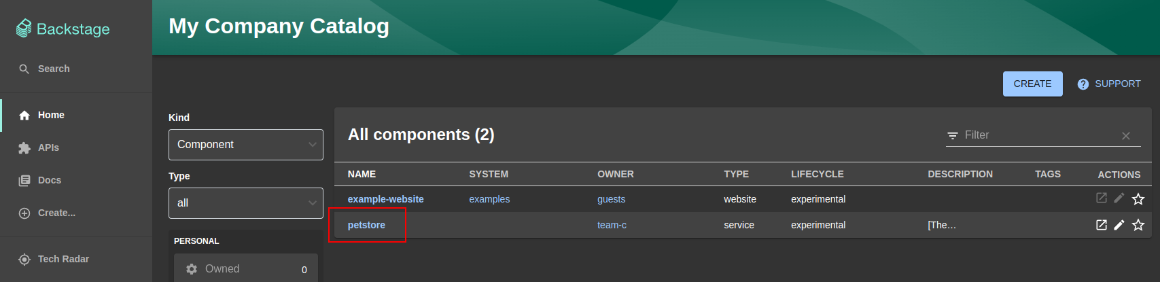Image resolution: width=1160 pixels, height=282 pixels.
Task: Click the SUPPORT help link
Action: click(1109, 84)
